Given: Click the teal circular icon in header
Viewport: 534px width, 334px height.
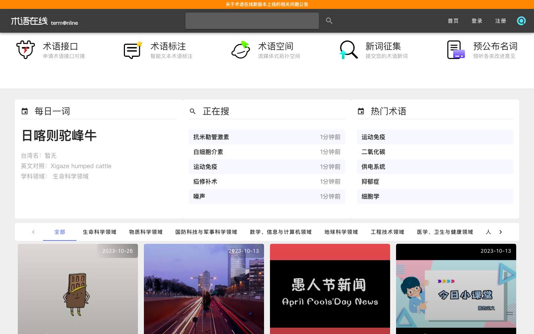Looking at the screenshot, I should [521, 21].
